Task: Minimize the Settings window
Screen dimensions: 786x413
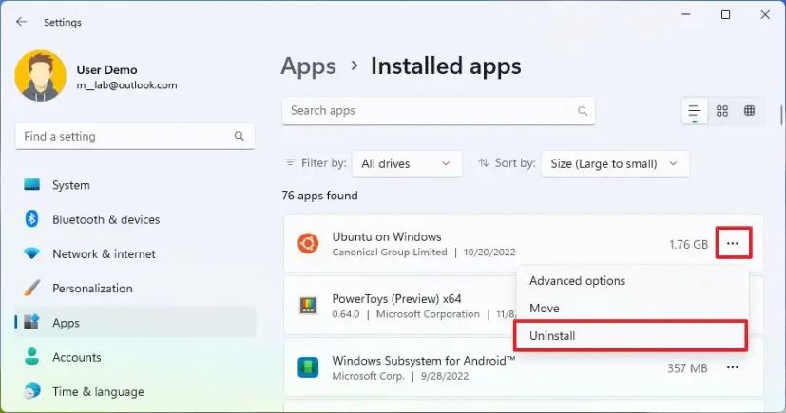Action: coord(686,15)
